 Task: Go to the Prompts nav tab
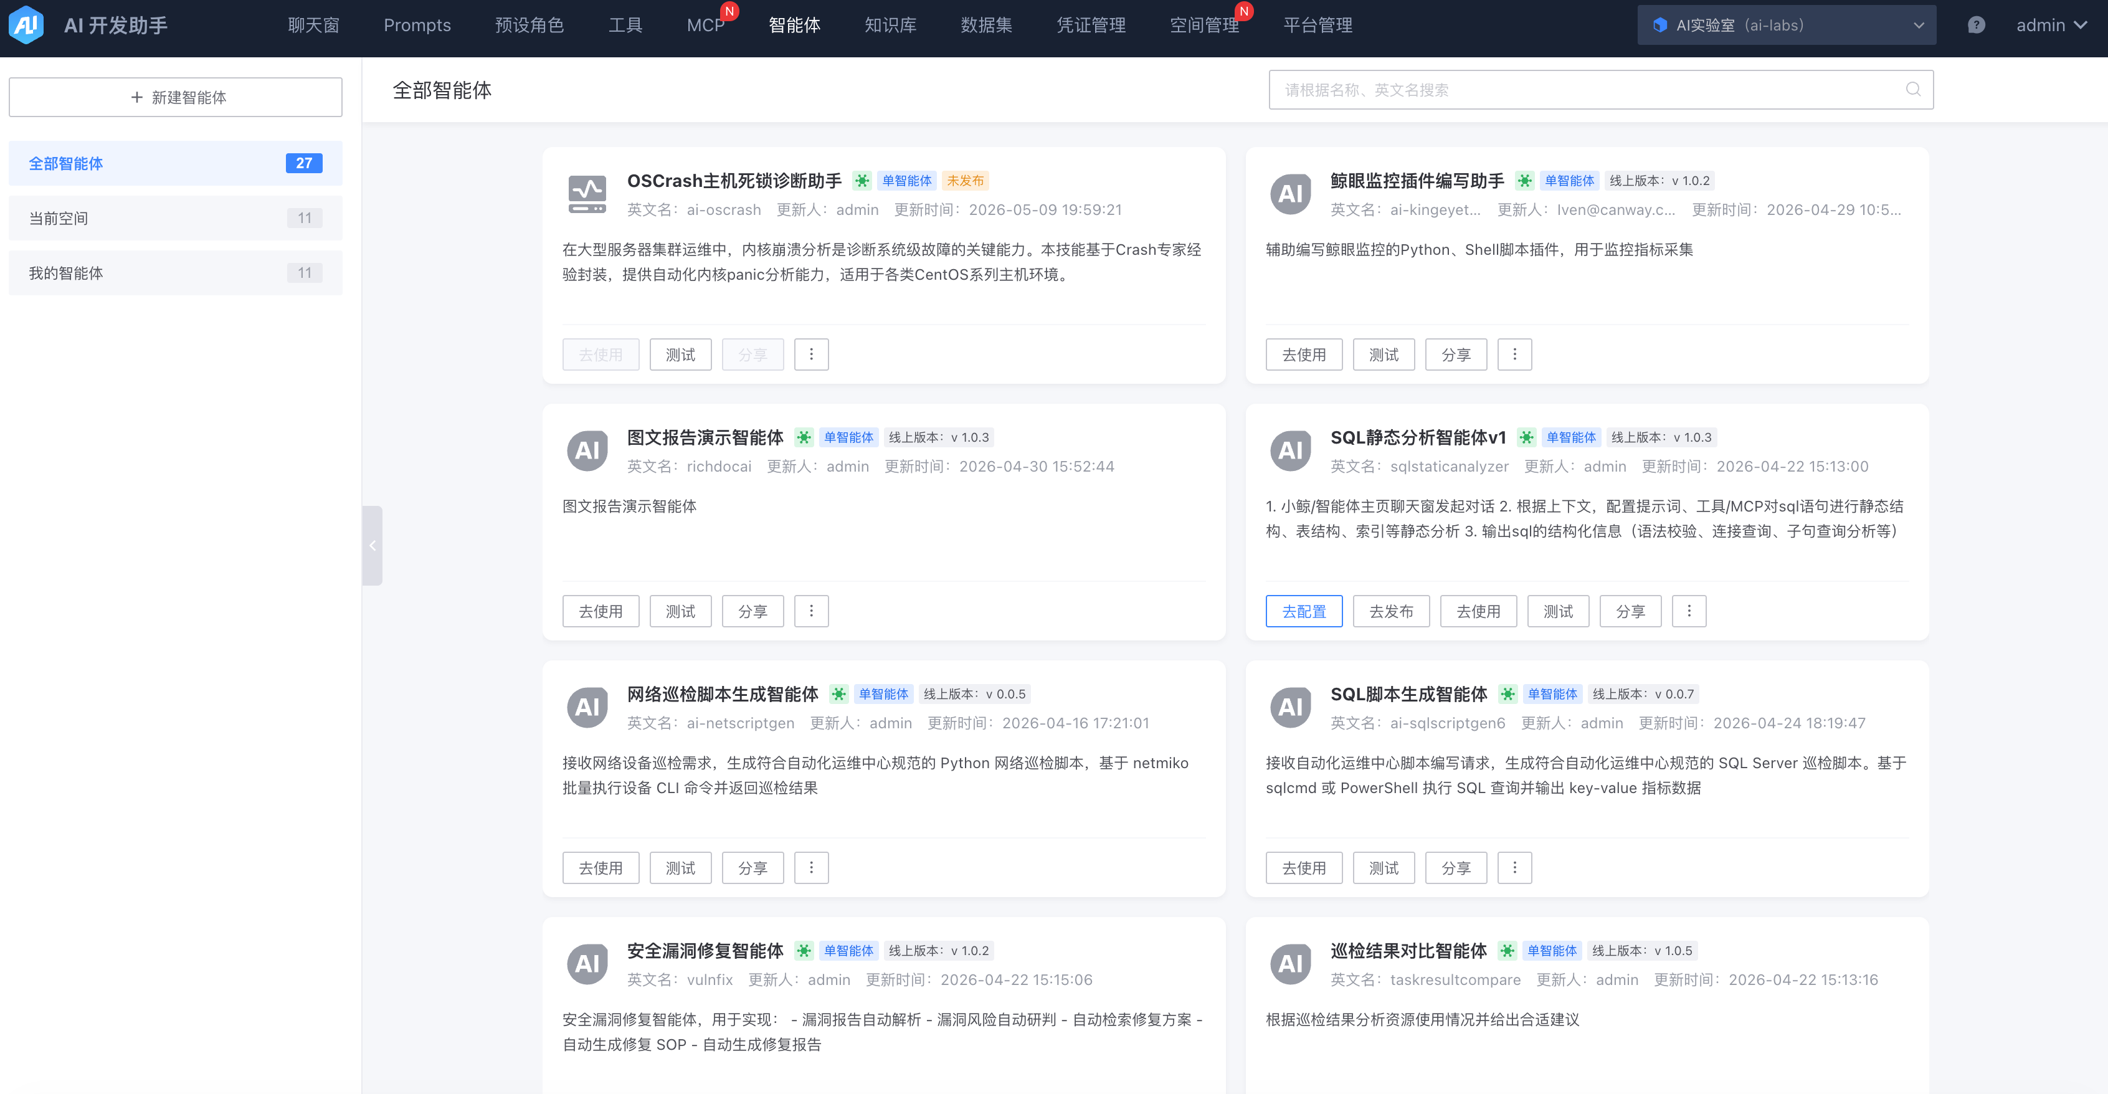(x=417, y=26)
